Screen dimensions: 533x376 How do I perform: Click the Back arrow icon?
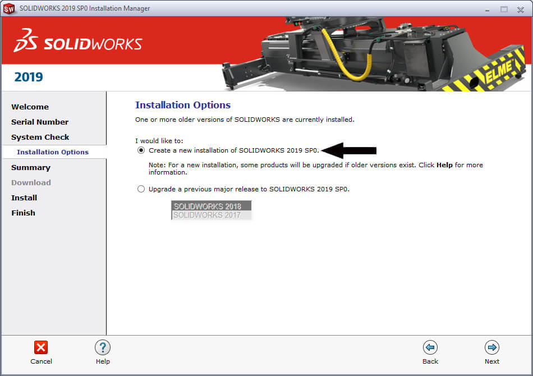tap(430, 347)
